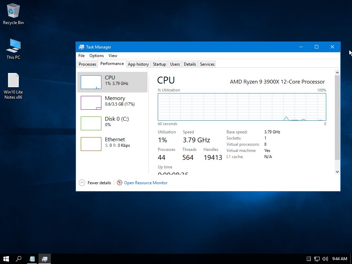352x264 pixels.
Task: Click the Virtual processors value 8
Action: [265, 144]
